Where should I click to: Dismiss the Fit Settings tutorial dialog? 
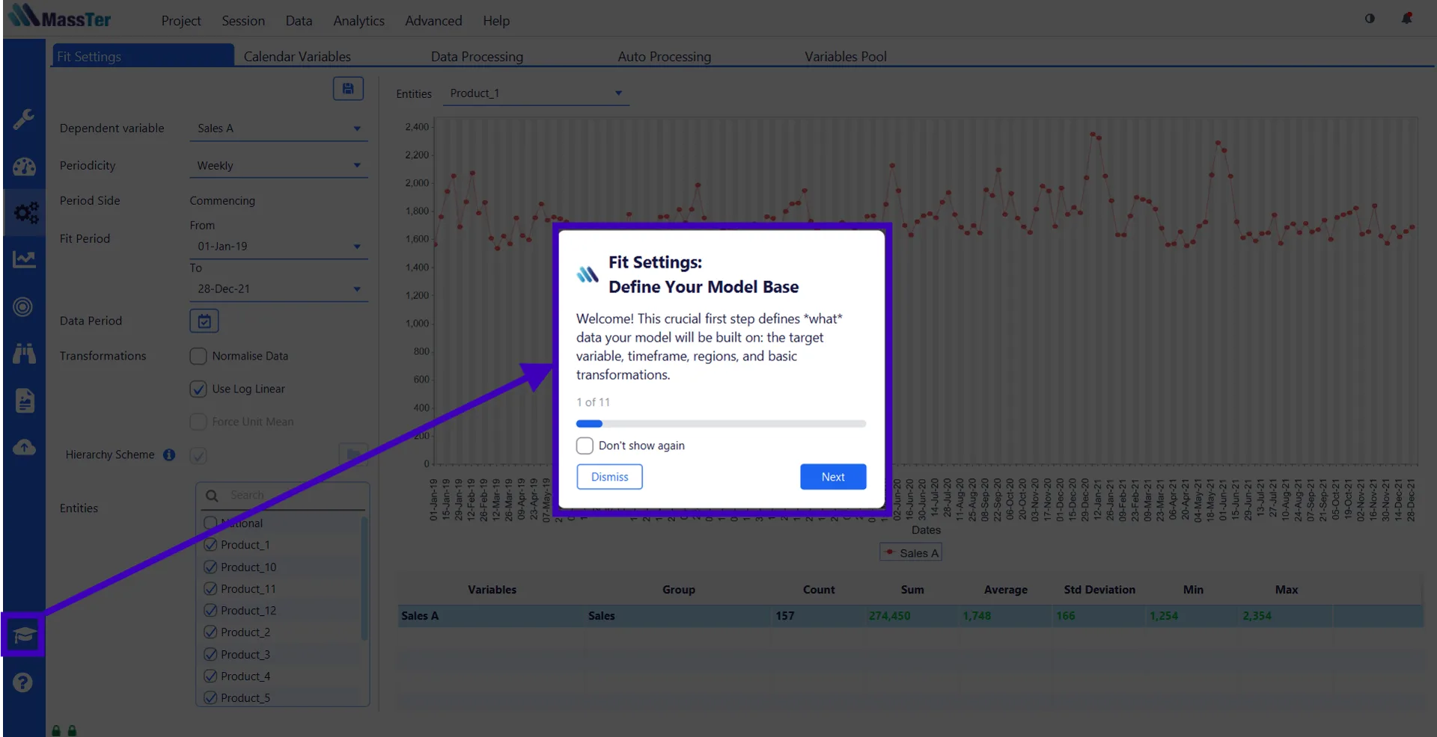tap(609, 477)
